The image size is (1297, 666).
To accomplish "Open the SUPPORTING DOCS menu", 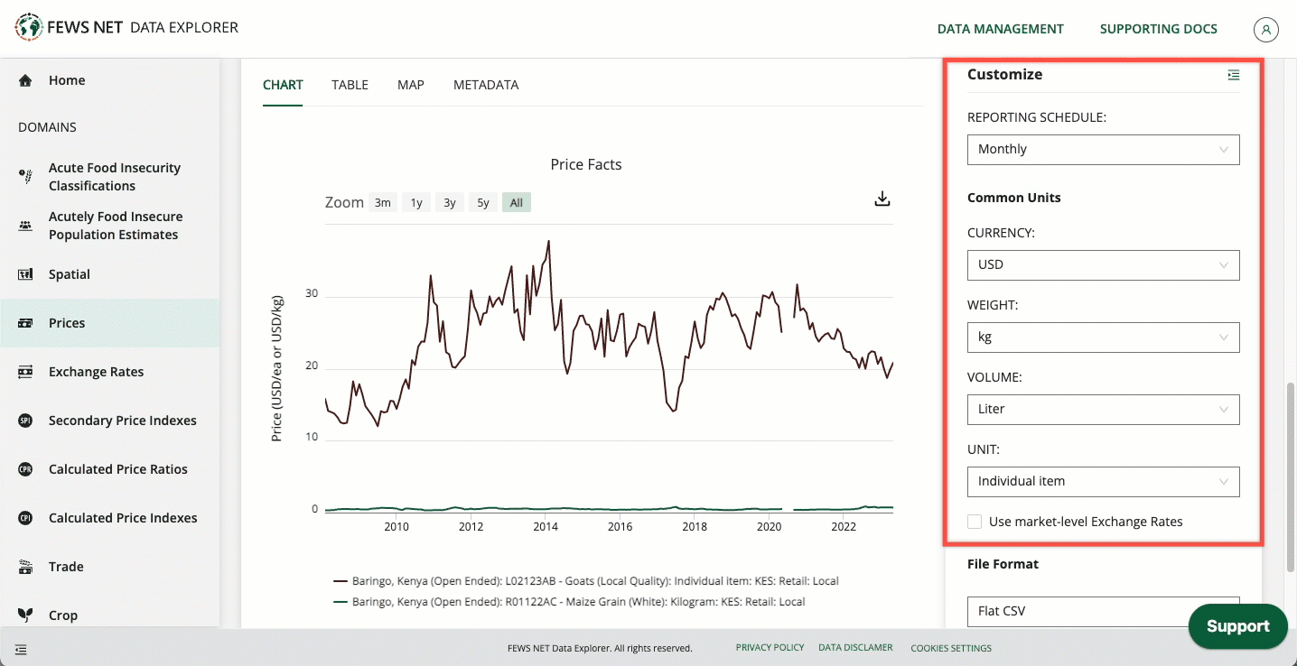I will [1159, 28].
